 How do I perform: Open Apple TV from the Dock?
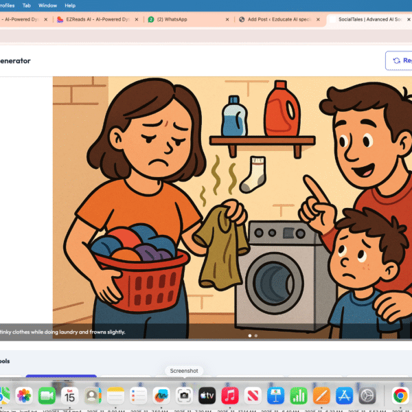click(207, 396)
